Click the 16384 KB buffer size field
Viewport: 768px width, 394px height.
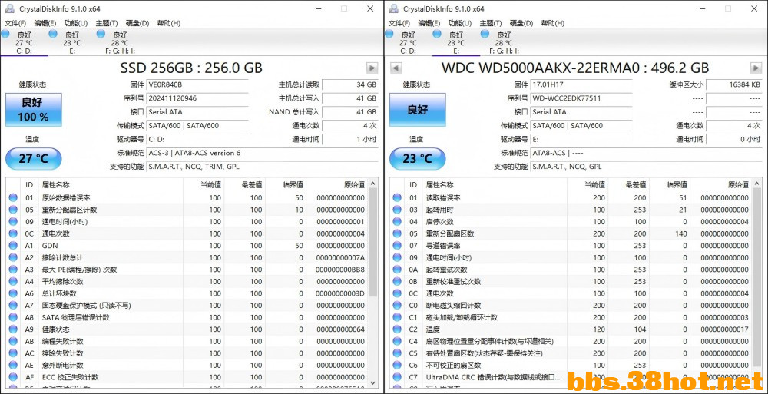(x=734, y=84)
